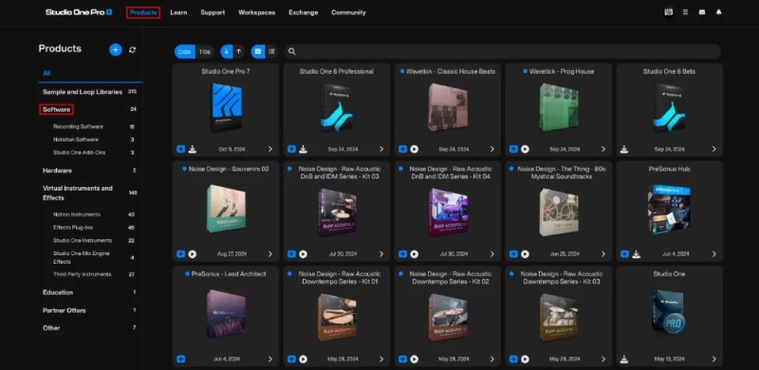Click the product search field
Image resolution: width=759 pixels, height=370 pixels.
503,51
